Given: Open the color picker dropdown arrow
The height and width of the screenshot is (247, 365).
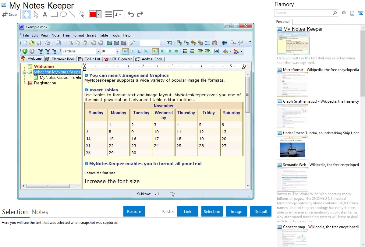Looking at the screenshot, I should pyautogui.click(x=99, y=14).
